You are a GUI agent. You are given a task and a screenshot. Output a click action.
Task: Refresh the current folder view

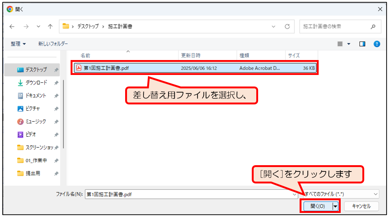(287, 26)
